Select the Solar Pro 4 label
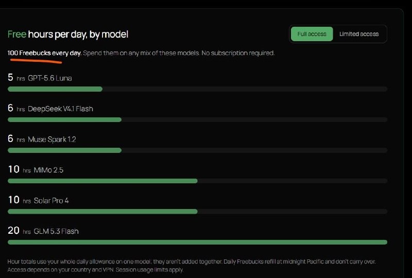The width and height of the screenshot is (412, 278). [51, 201]
